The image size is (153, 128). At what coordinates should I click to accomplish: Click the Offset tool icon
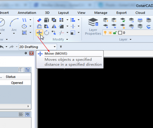coord(39,26)
